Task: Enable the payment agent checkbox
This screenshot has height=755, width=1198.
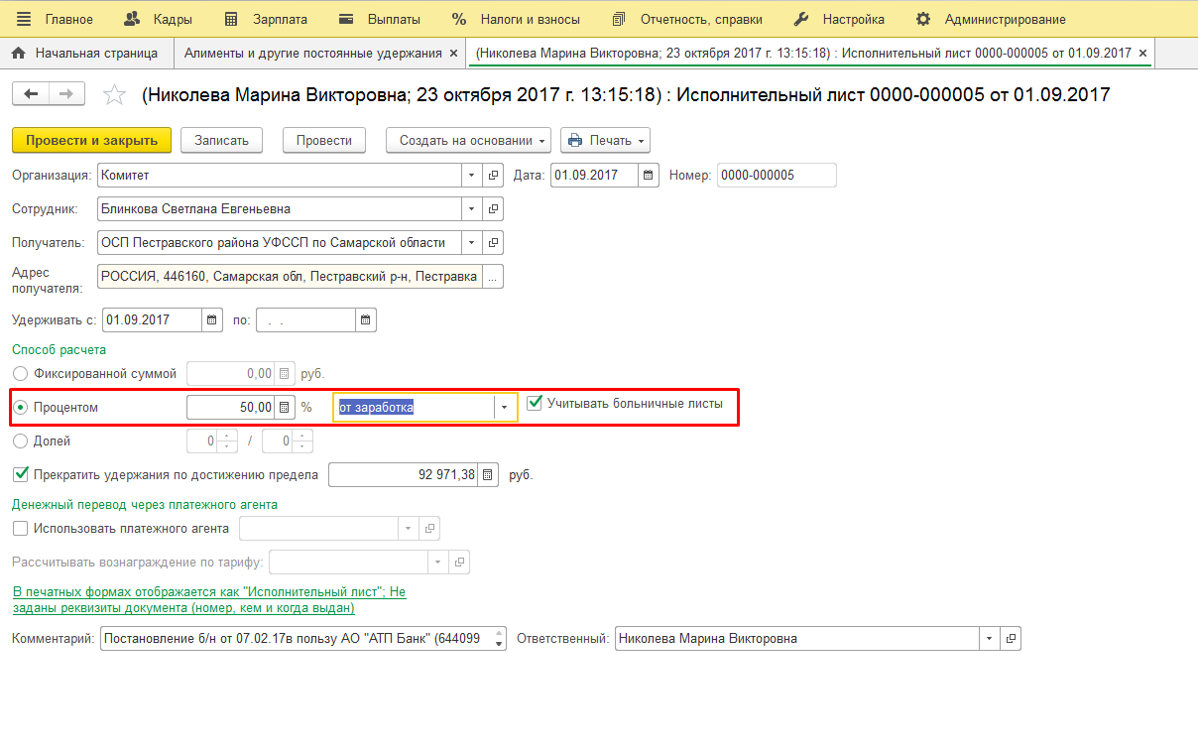Action: pos(20,529)
